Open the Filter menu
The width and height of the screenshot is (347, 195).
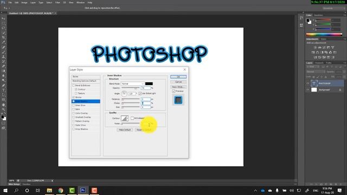pos(57,3)
